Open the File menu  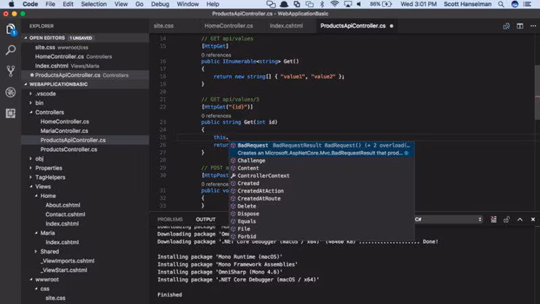tap(50, 4)
